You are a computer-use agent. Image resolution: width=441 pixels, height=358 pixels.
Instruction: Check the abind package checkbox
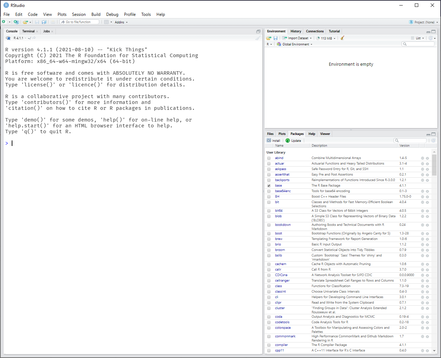click(269, 158)
